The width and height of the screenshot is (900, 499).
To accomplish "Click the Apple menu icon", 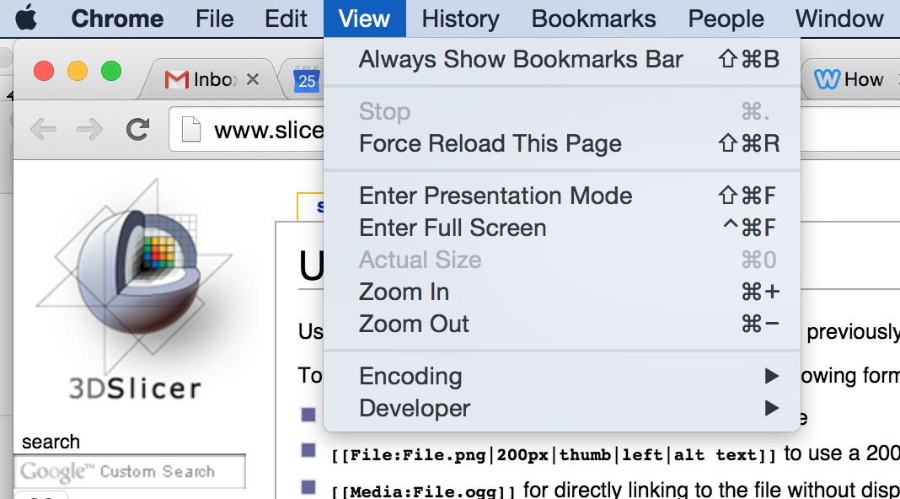I will (x=26, y=19).
